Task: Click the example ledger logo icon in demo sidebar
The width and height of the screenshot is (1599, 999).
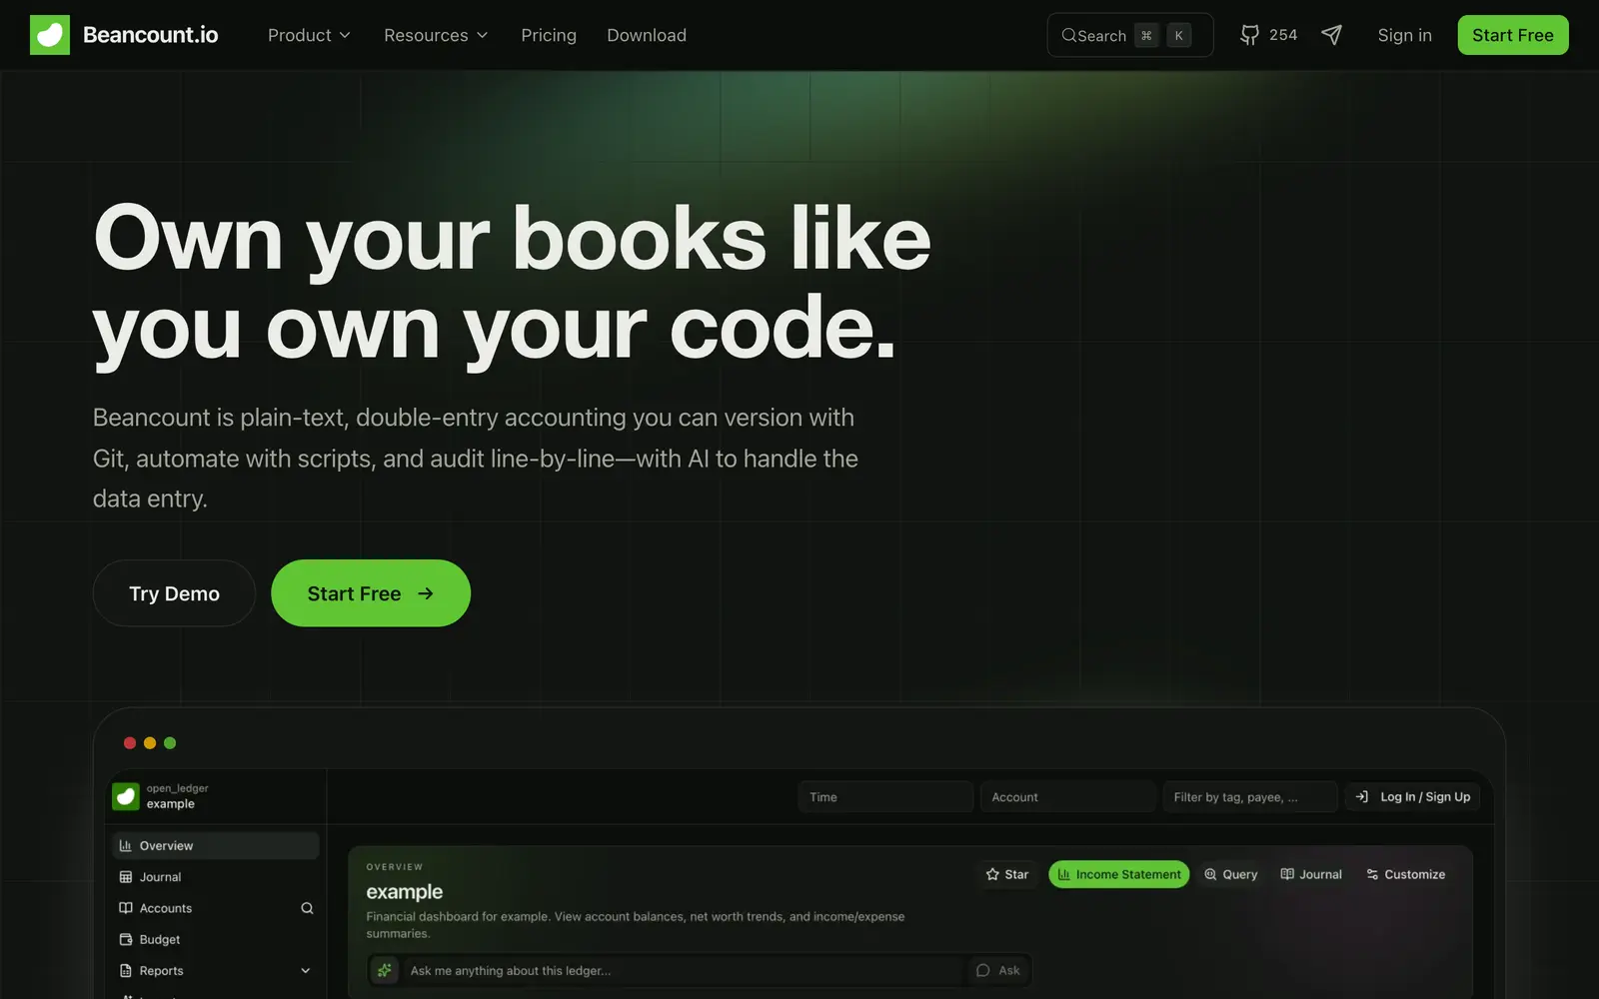Action: [x=126, y=796]
